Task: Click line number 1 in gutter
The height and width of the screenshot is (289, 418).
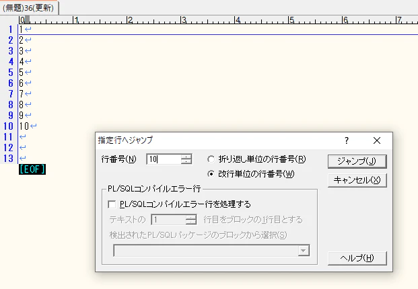Action: point(11,30)
